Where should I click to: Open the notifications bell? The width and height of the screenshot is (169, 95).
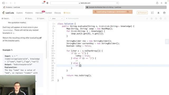click(158, 13)
